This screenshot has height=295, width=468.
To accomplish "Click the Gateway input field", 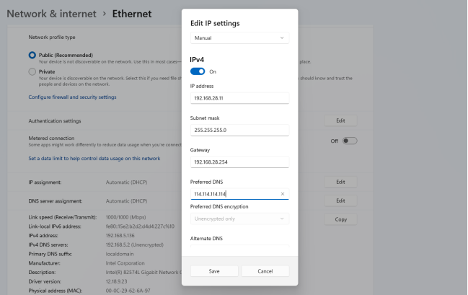I will click(239, 162).
